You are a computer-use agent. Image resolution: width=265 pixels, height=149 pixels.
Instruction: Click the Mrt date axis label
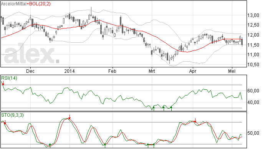(x=152, y=71)
